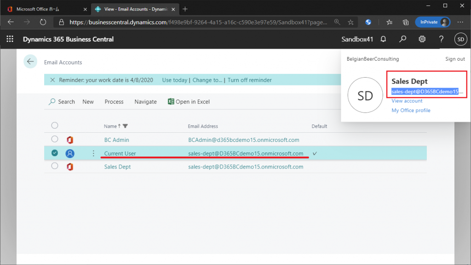This screenshot has width=471, height=265.
Task: Click the InPrivate profile button
Action: (x=432, y=22)
